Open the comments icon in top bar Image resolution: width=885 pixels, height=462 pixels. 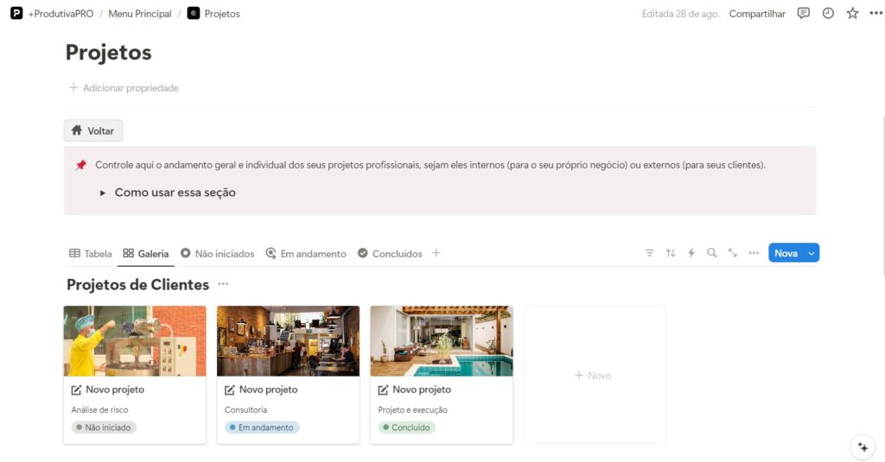pyautogui.click(x=804, y=14)
